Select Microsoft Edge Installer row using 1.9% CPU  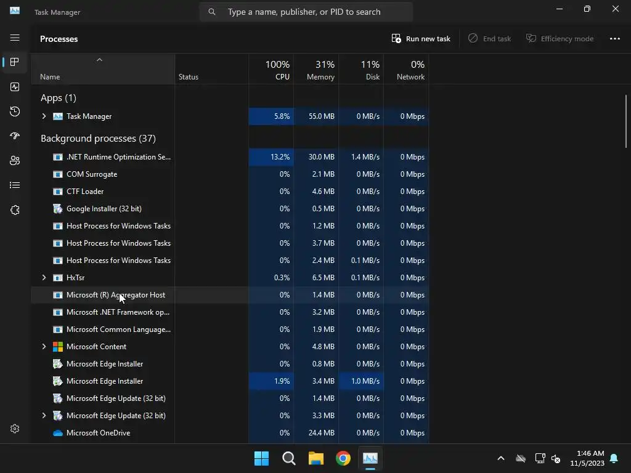(230, 381)
